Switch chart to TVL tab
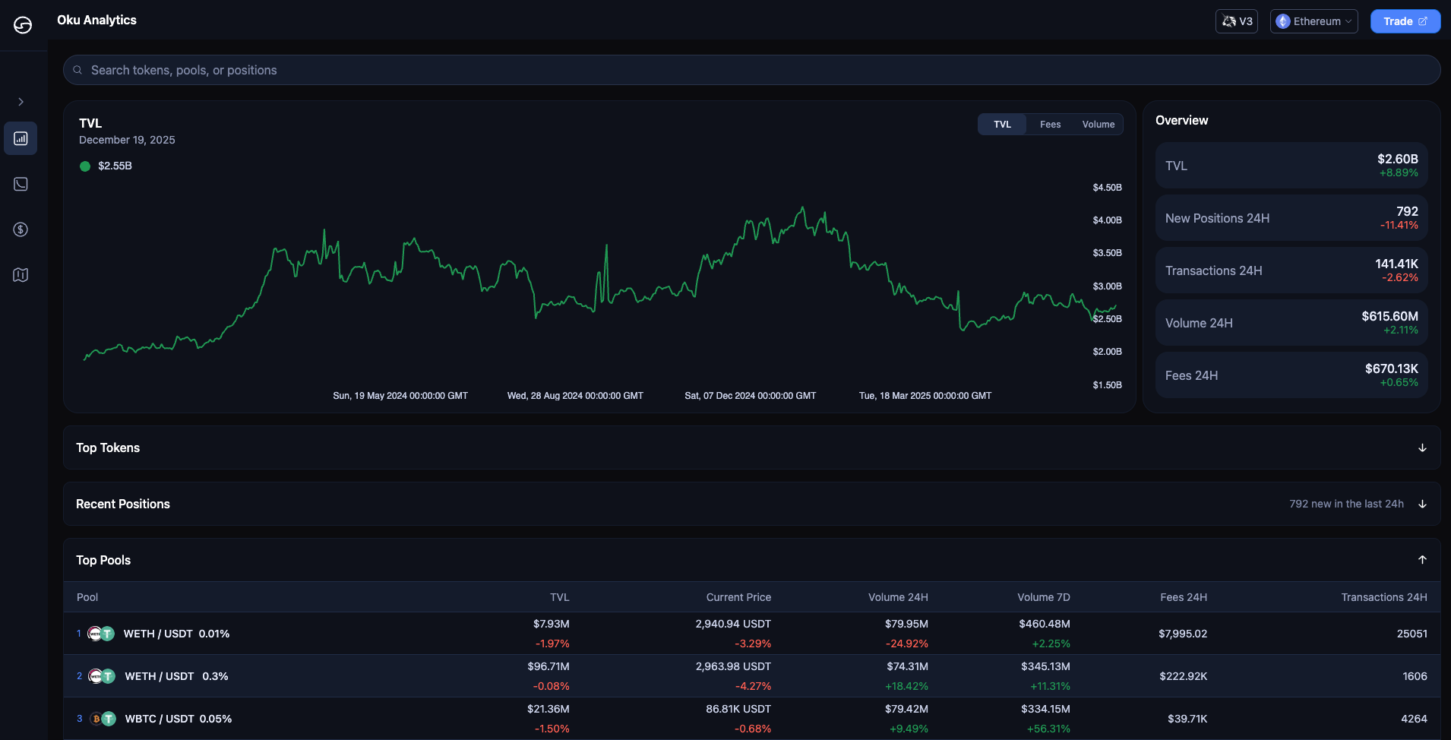The image size is (1451, 740). (1002, 125)
